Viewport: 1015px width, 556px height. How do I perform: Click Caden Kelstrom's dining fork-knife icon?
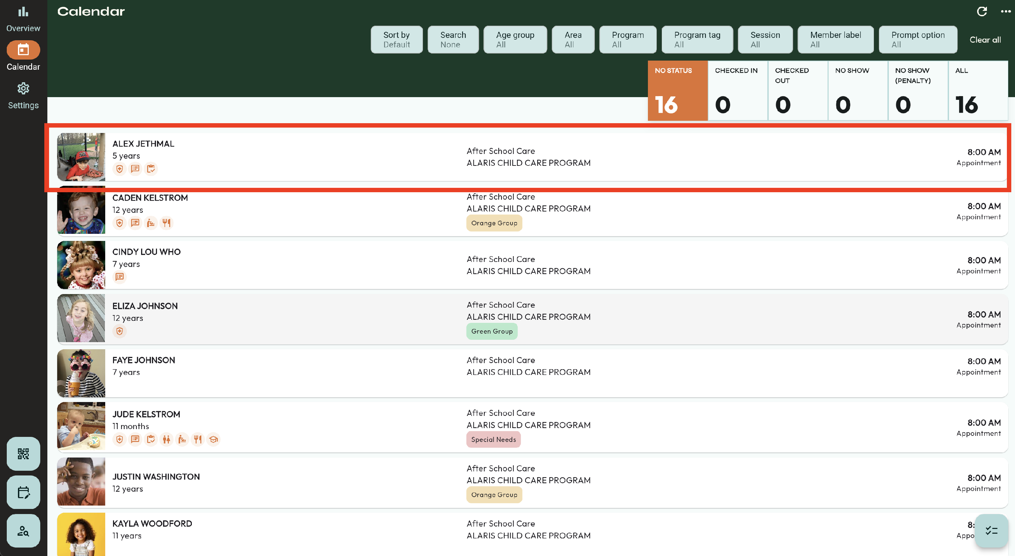tap(166, 223)
